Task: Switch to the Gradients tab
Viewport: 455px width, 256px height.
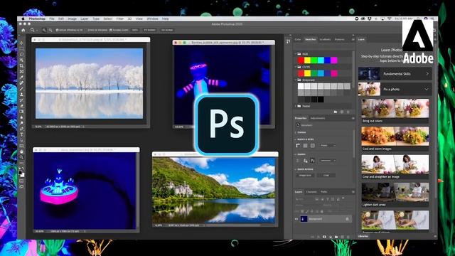Action: pos(325,40)
